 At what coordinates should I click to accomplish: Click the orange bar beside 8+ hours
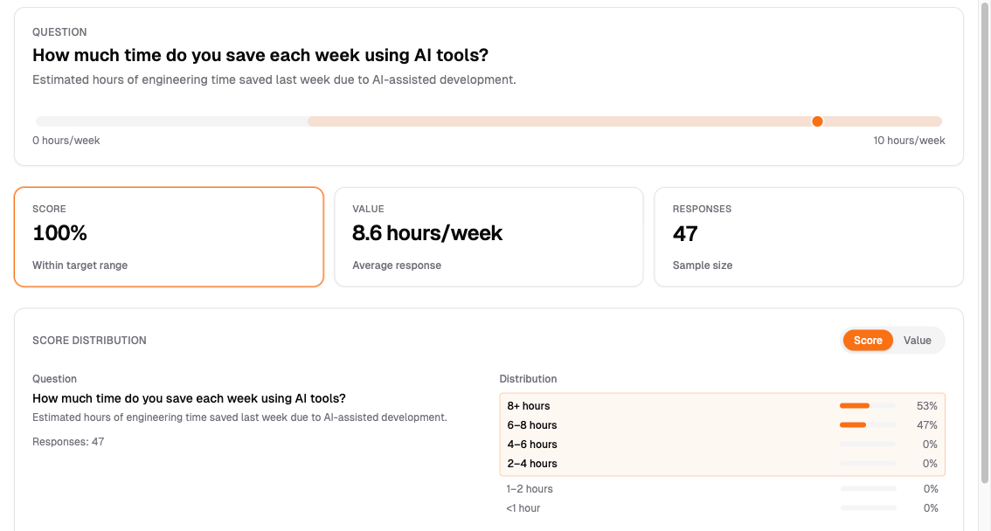854,405
